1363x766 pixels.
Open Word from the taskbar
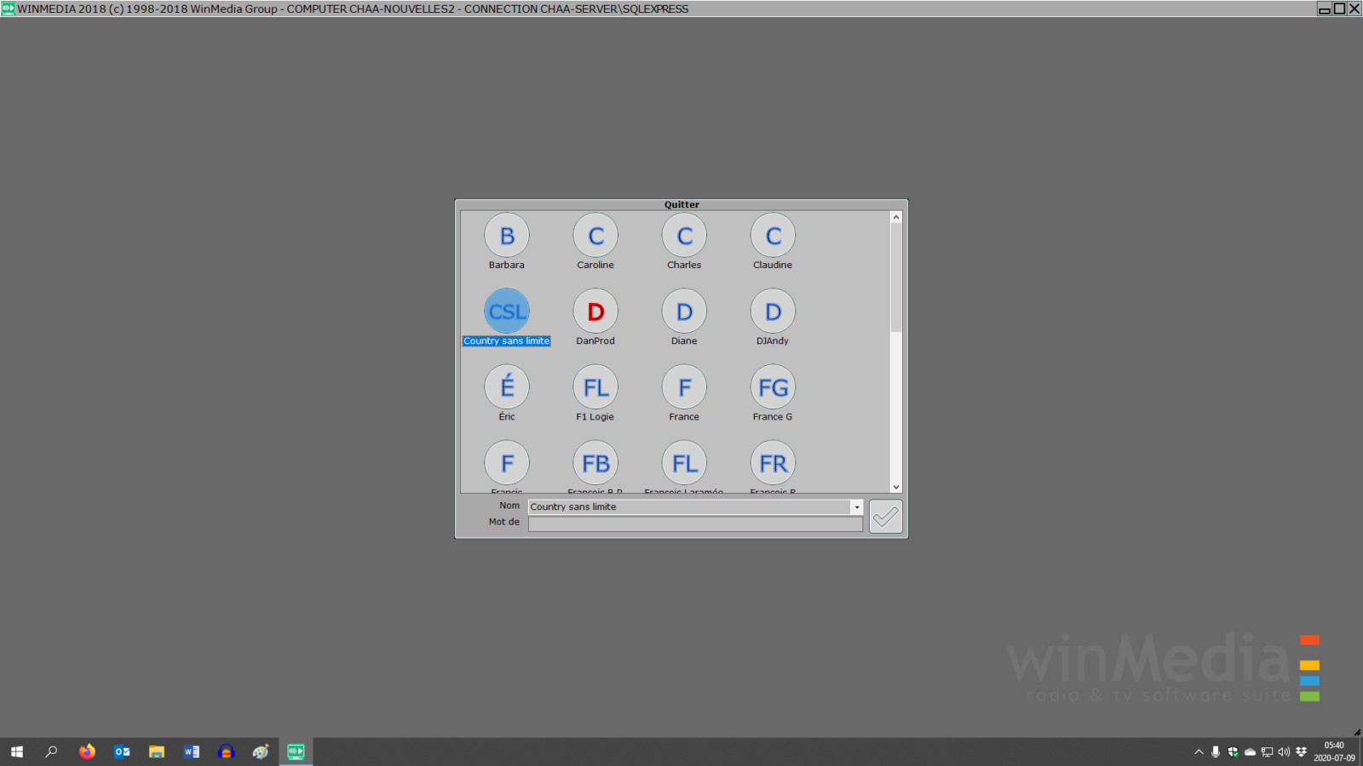(191, 752)
